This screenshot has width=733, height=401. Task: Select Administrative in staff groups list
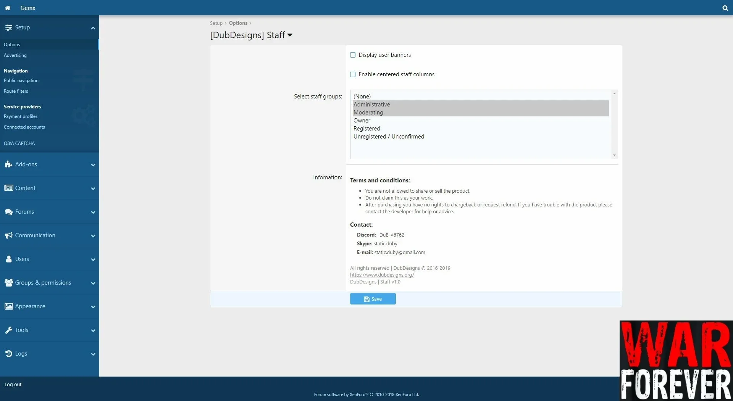pyautogui.click(x=481, y=105)
